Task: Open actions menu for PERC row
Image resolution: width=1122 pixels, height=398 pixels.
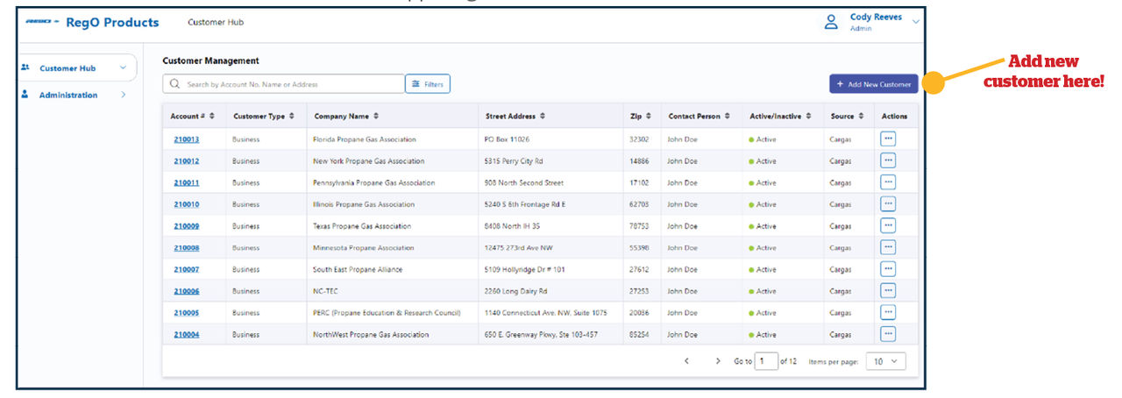Action: click(x=888, y=312)
